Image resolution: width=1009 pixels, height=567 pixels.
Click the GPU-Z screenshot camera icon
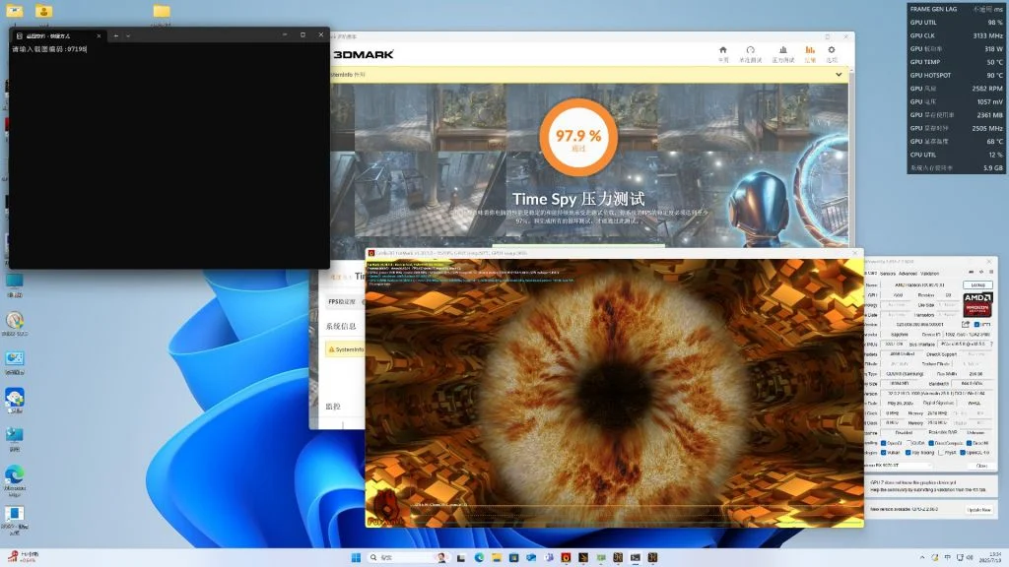[971, 272]
